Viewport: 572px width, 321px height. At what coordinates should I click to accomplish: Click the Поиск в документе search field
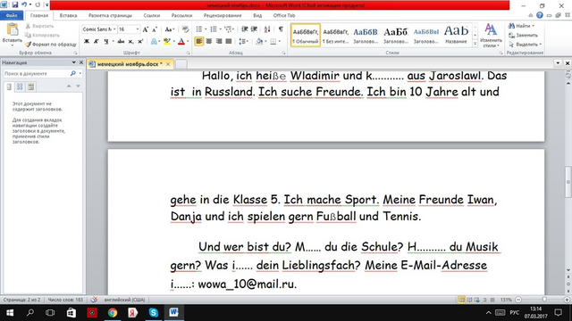point(37,73)
